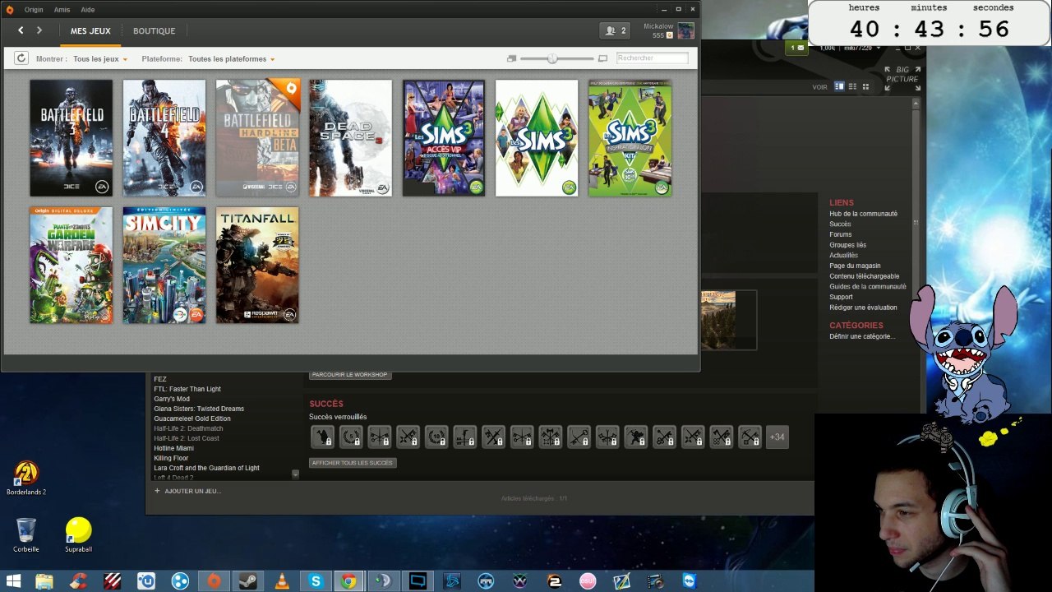Click the Steam taskbar icon
This screenshot has width=1052, height=592.
247,581
